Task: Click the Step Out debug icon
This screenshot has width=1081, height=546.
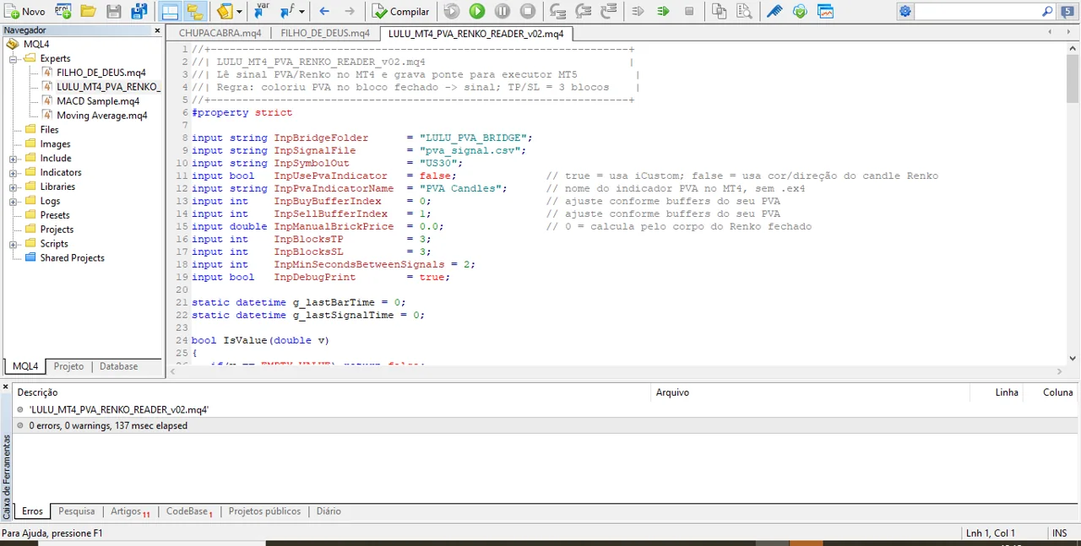Action: pyautogui.click(x=608, y=11)
